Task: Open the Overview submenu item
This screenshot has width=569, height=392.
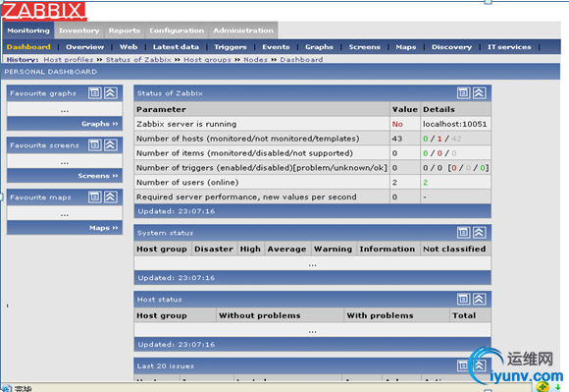Action: tap(85, 47)
